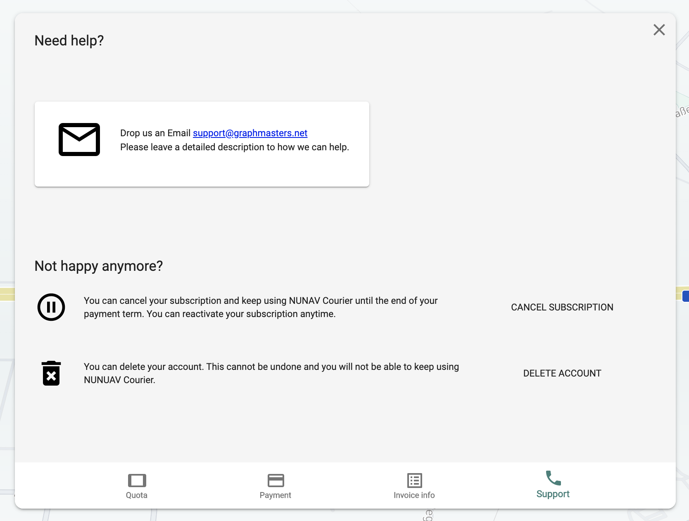Click the 'You can delete your account' paragraph
This screenshot has height=521, width=689.
[271, 373]
